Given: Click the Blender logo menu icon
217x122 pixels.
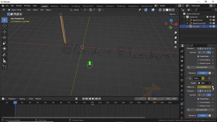Looking at the screenshot, I should coord(3,6).
